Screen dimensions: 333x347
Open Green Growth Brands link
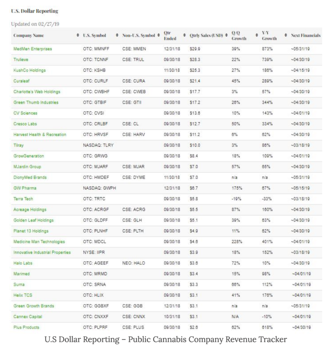(34, 306)
